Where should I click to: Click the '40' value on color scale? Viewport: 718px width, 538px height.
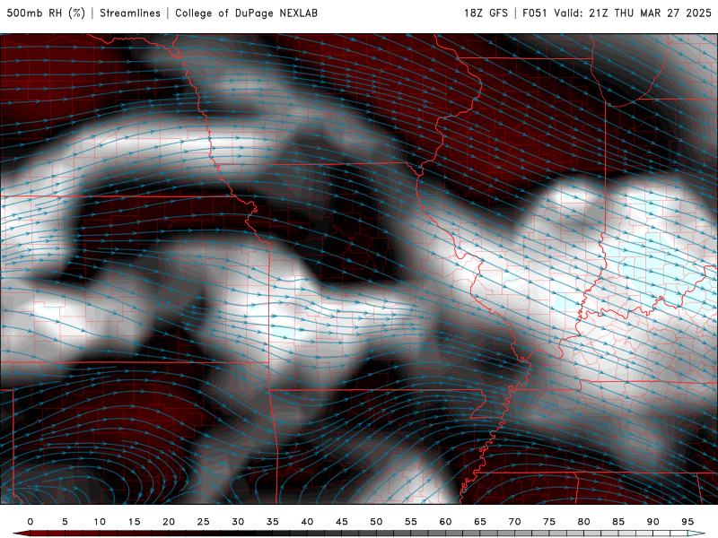307,522
